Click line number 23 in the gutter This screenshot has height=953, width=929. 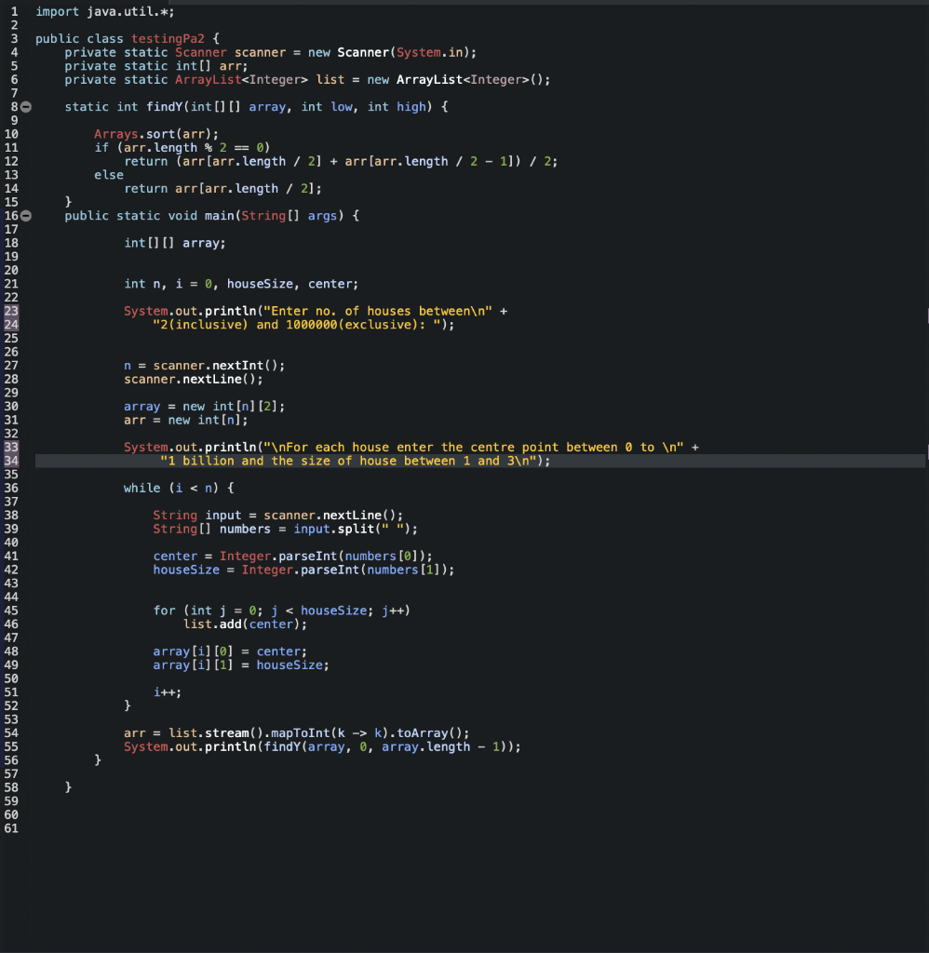[x=11, y=311]
